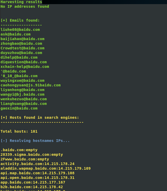Click the 'Resolving hostnames IPs...' status line
The height and width of the screenshot is (191, 167).
[x=35, y=141]
